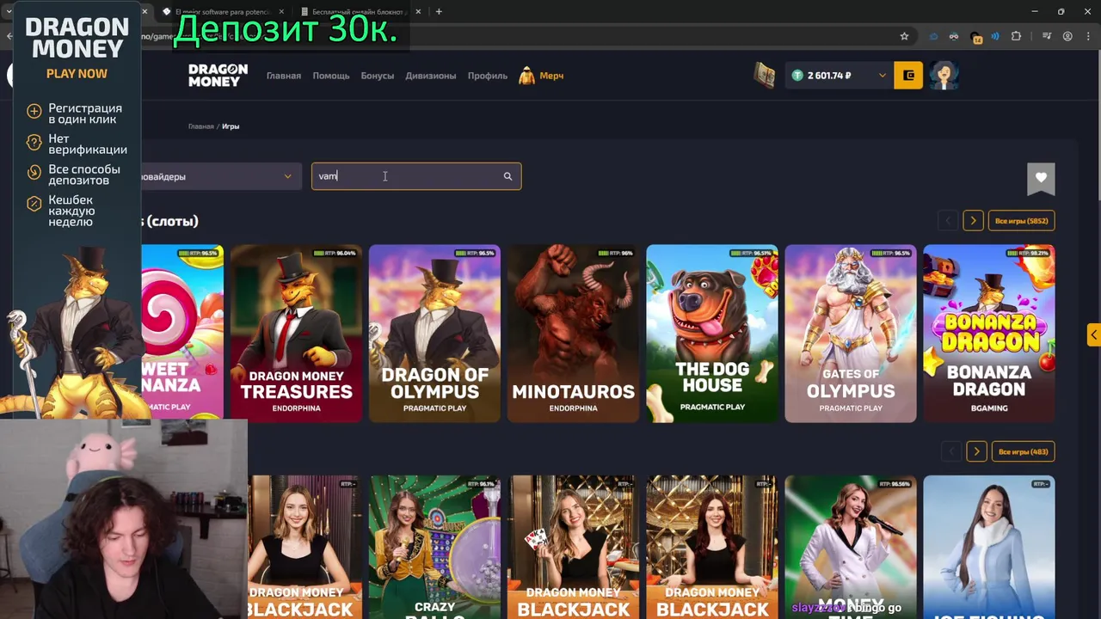The image size is (1101, 619).
Task: Open the Профиль page
Action: 488,76
